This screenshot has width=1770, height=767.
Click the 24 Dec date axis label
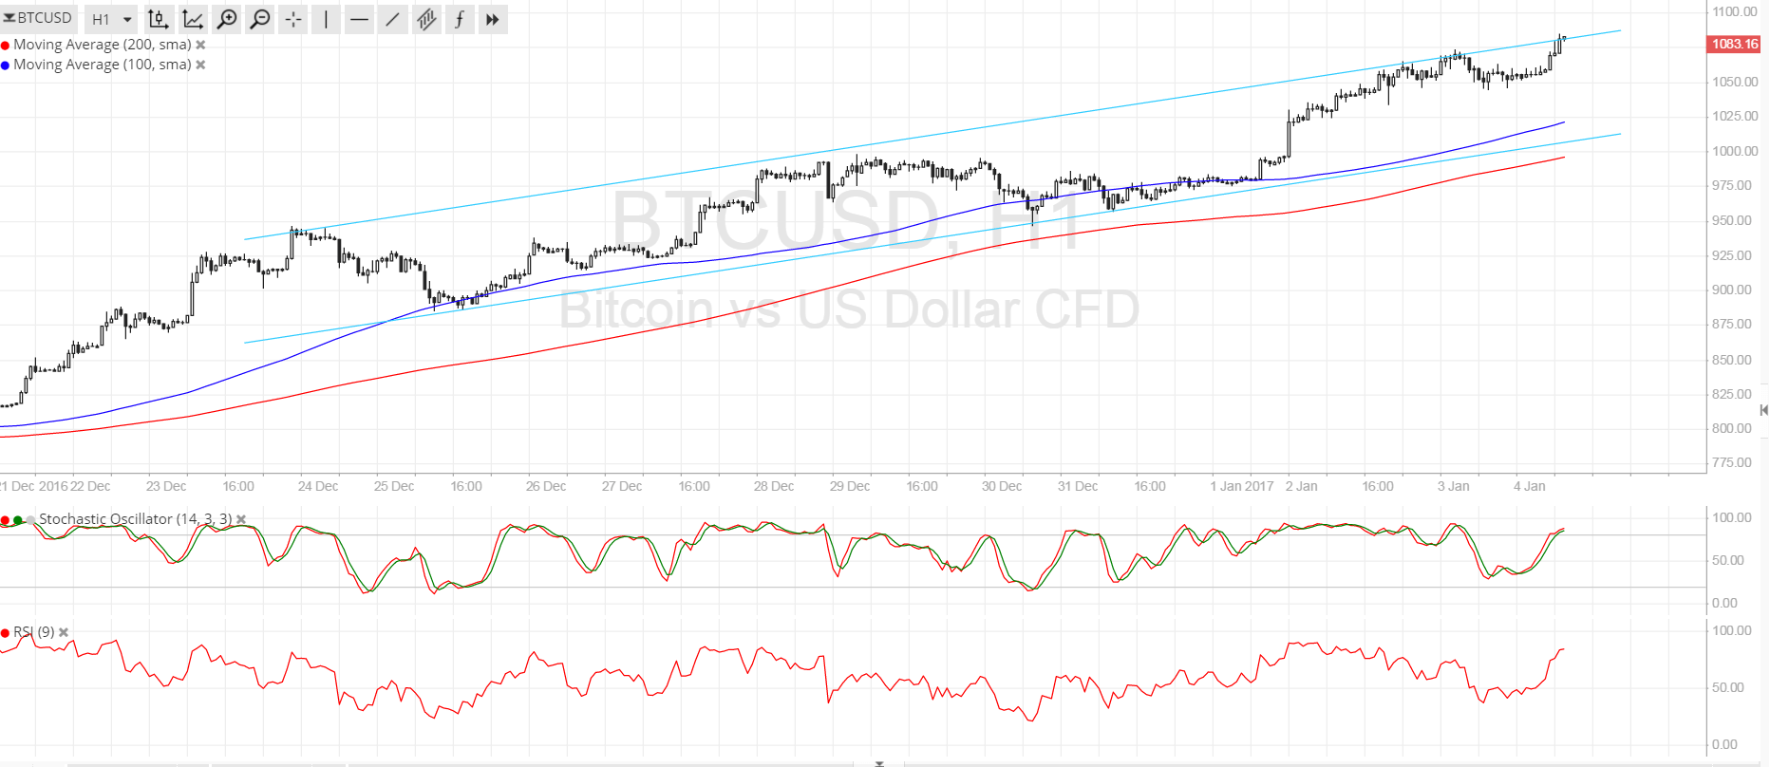(x=318, y=486)
